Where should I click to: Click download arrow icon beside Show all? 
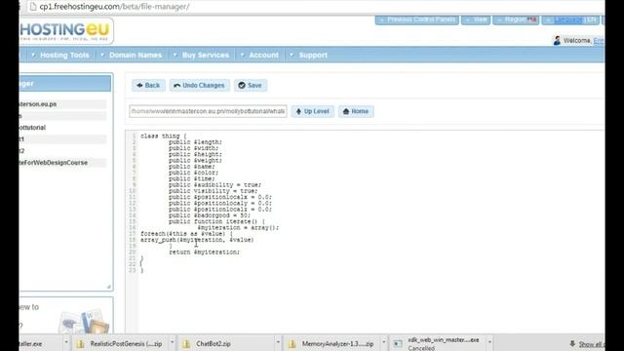(x=572, y=343)
